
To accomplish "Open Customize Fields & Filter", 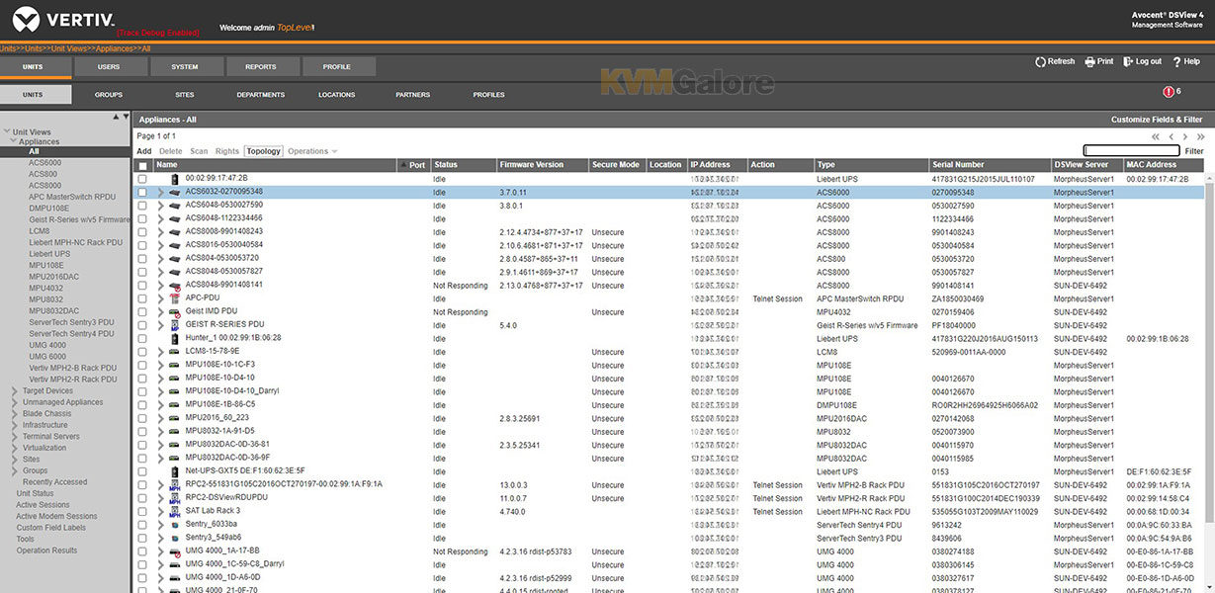I will point(1157,120).
